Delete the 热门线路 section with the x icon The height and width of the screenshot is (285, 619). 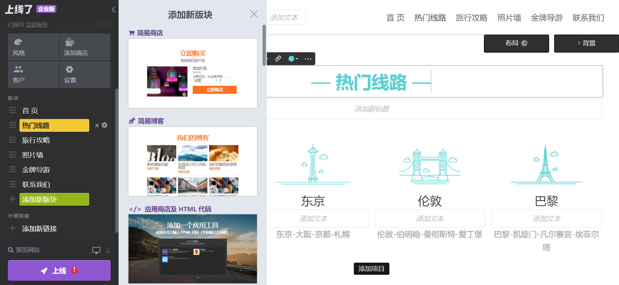97,125
